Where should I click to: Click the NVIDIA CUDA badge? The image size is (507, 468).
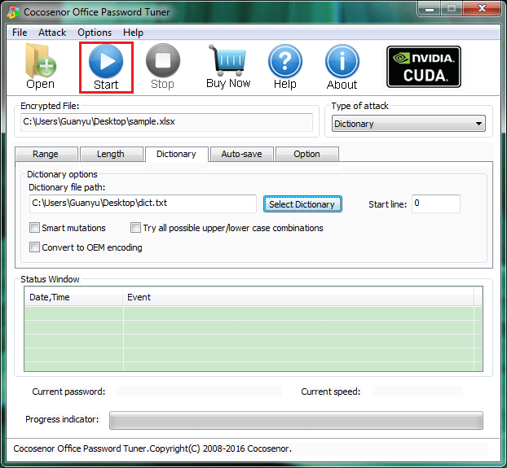point(424,67)
